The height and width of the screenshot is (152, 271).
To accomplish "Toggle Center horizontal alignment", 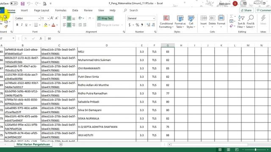I will pos(69,25).
